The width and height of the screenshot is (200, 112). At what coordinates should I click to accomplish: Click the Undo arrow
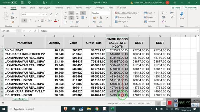click(29, 2)
